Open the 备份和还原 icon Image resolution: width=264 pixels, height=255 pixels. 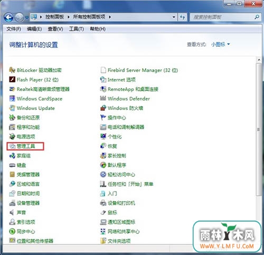[x=12, y=117]
